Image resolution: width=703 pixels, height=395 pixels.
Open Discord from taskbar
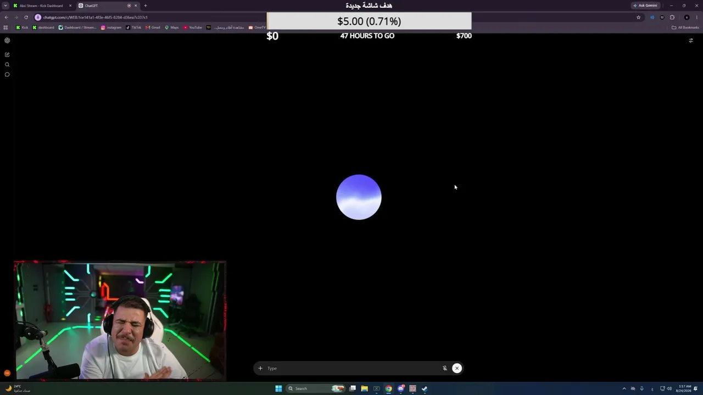coord(400,388)
